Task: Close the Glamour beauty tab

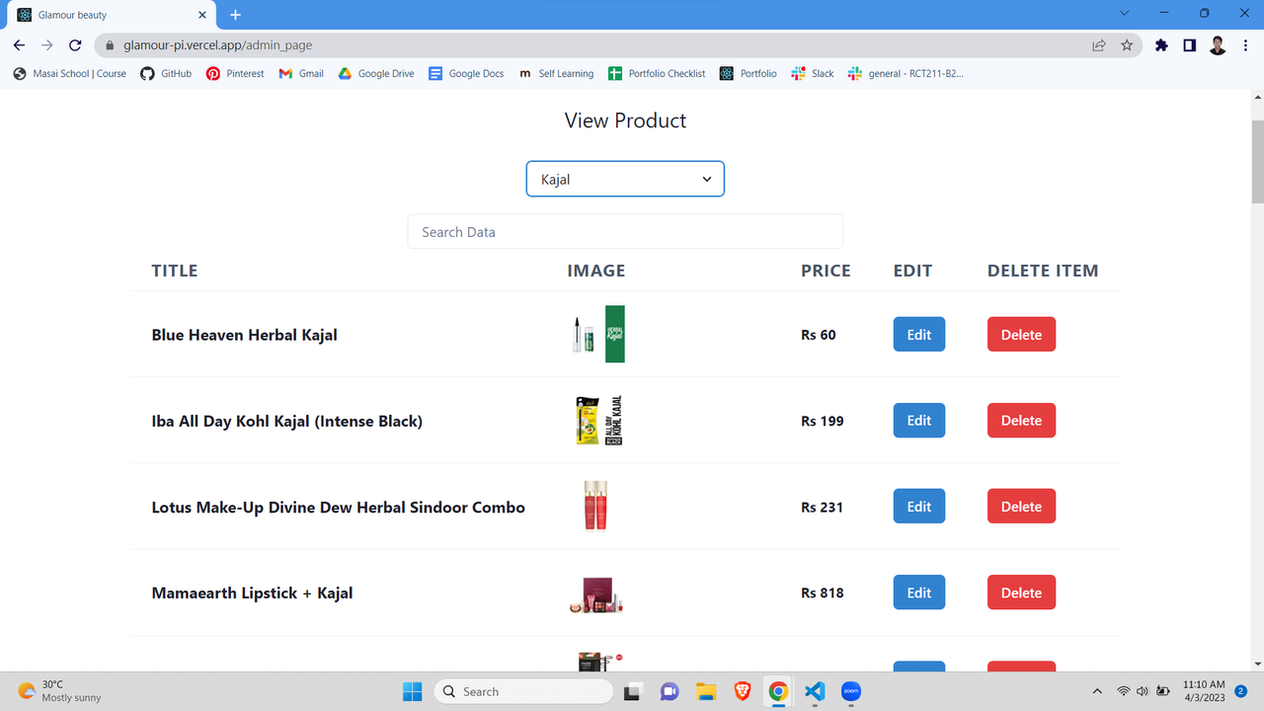Action: (202, 15)
